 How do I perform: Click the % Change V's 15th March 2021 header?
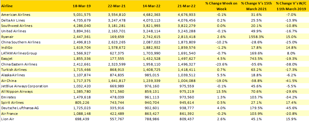point(256,6)
